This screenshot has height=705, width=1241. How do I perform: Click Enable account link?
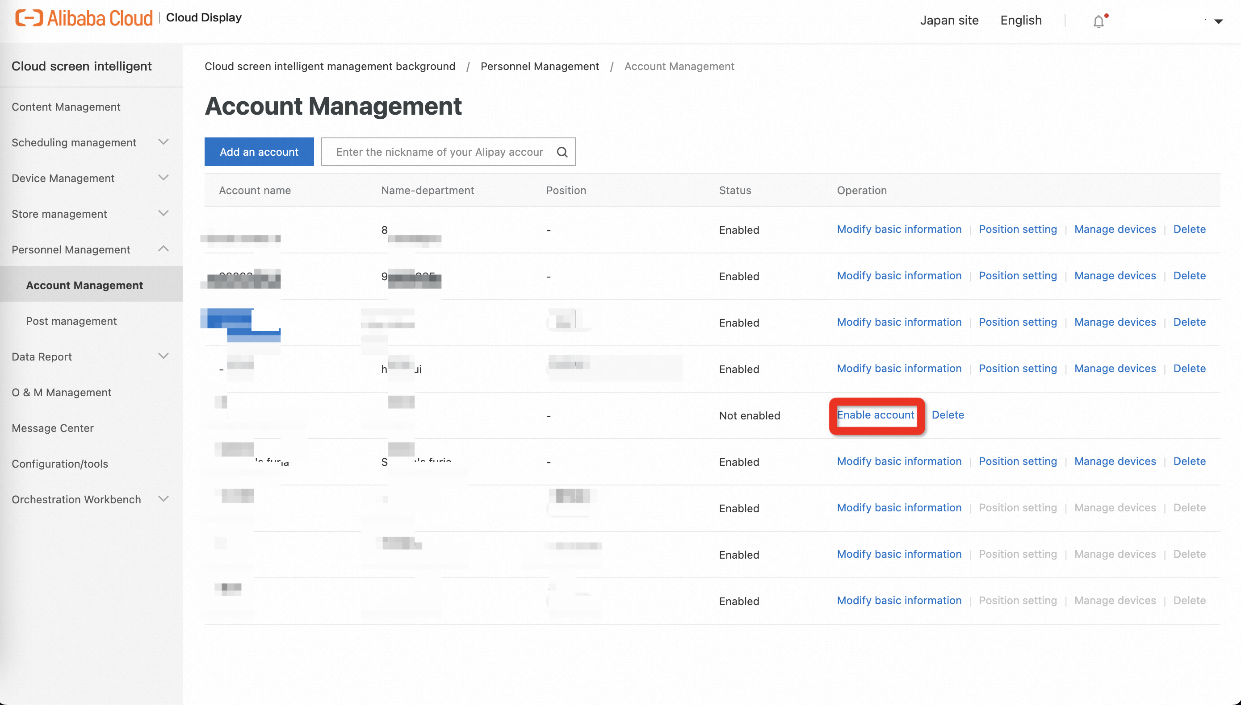point(876,415)
